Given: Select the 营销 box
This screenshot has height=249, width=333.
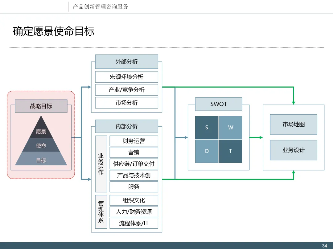Looking at the screenshot, I should click(134, 152).
